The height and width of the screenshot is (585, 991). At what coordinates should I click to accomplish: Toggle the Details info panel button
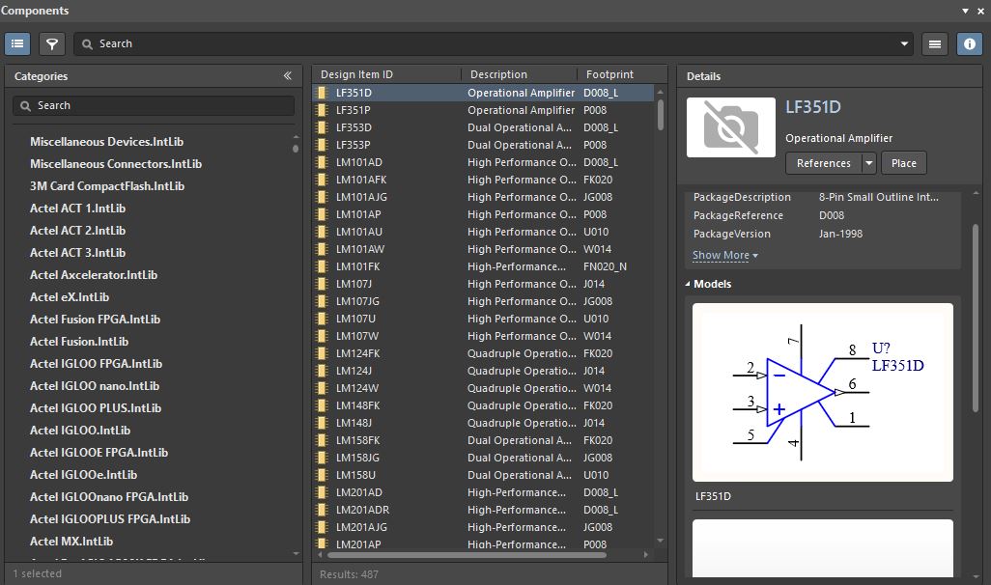coord(969,43)
